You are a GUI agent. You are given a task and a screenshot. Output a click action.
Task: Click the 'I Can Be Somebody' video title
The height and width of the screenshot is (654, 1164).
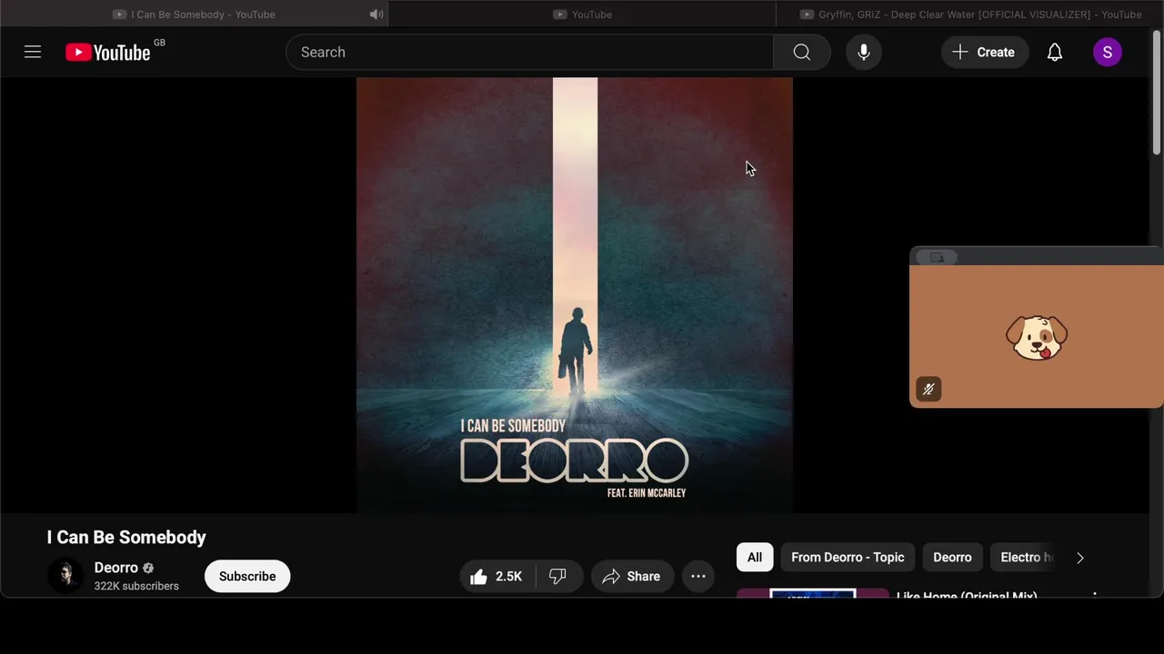click(x=126, y=537)
